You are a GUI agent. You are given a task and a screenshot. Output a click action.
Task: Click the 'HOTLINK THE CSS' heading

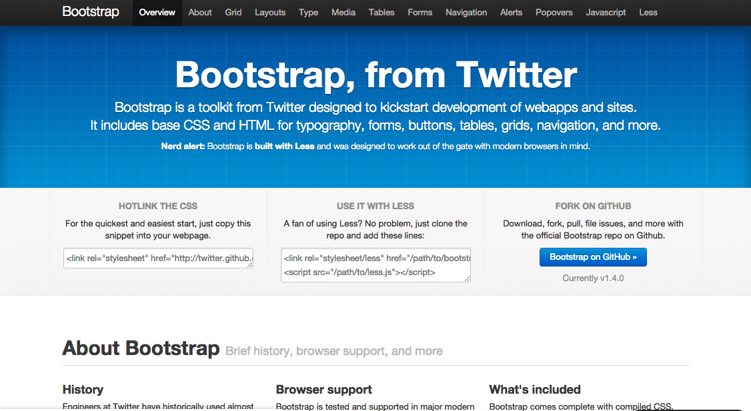158,206
